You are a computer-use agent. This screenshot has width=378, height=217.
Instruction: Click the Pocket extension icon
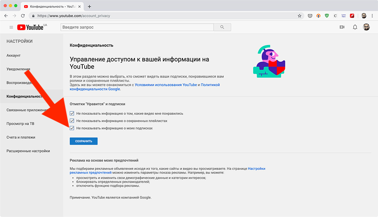pyautogui.click(x=310, y=16)
